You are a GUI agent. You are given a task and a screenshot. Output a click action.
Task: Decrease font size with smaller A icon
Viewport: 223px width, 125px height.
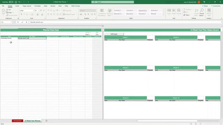pyautogui.click(x=44, y=10)
